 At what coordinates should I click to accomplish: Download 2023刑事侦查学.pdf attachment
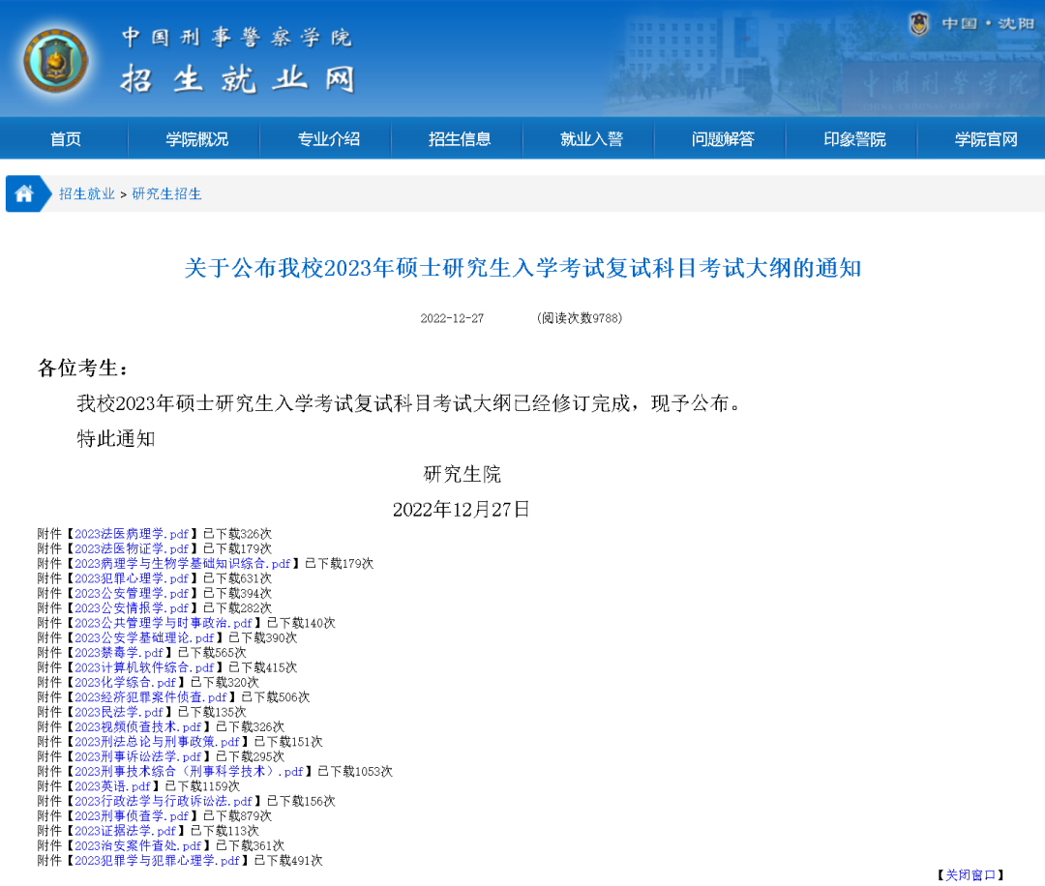pyautogui.click(x=132, y=815)
